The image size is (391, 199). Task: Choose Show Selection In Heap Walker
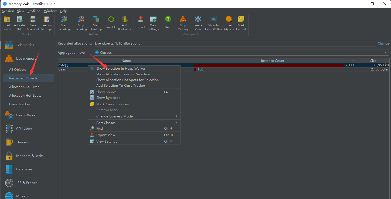[134, 69]
